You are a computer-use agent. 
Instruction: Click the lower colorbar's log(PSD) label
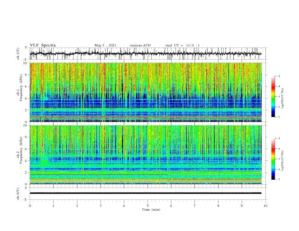282,161
